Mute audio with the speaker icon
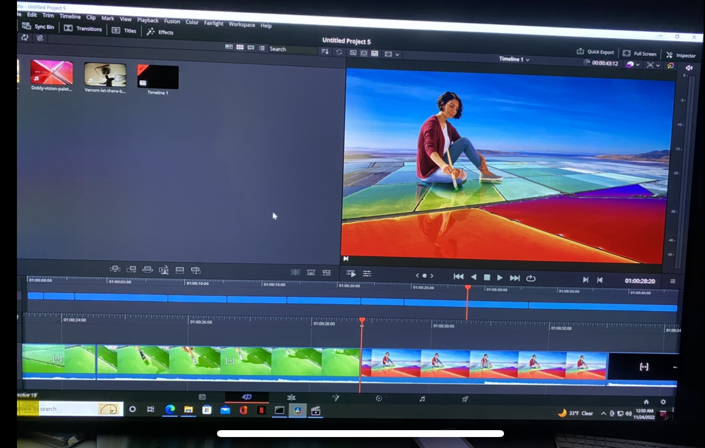The height and width of the screenshot is (448, 705). click(x=689, y=68)
